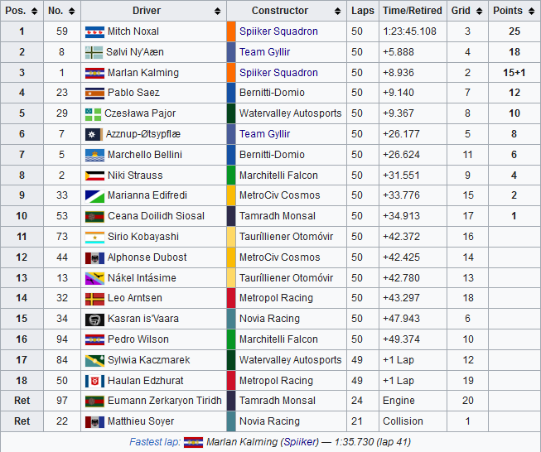Click Metropol Racing in Haulan Edzhurat row

[276, 381]
